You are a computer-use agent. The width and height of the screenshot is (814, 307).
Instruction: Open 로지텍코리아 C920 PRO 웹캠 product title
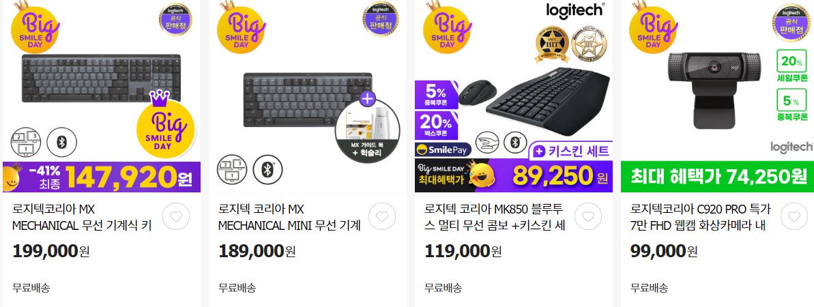coord(701,218)
